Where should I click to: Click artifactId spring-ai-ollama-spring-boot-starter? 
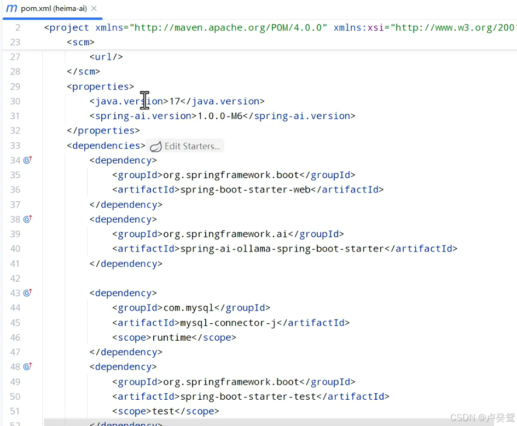pos(282,249)
